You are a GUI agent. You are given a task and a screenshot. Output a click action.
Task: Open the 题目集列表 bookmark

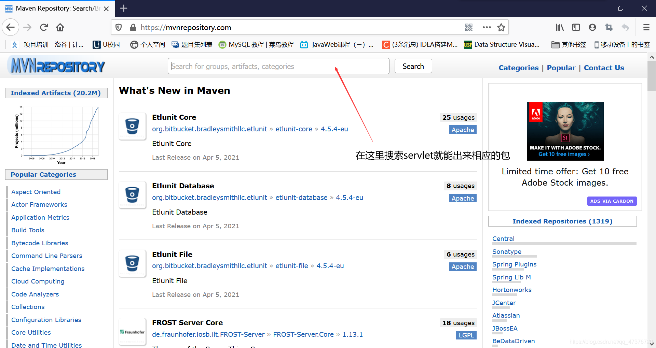(192, 45)
